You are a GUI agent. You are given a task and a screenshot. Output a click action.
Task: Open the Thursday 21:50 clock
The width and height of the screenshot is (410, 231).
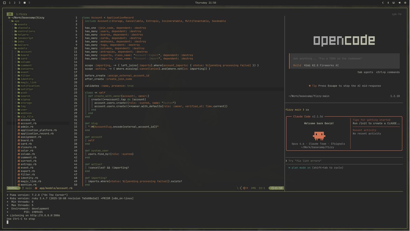[x=205, y=3]
